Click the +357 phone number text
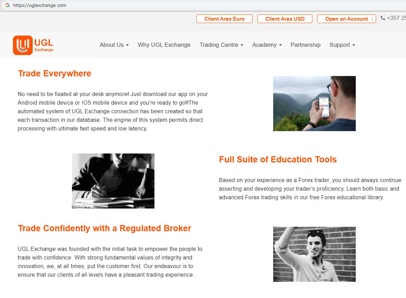Image resolution: width=406 pixels, height=298 pixels. [396, 18]
